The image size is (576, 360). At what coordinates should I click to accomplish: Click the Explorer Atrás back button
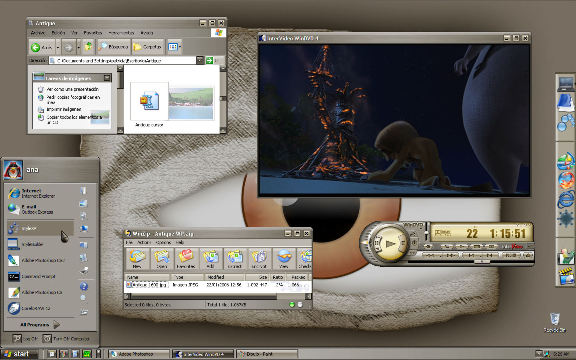tap(42, 48)
